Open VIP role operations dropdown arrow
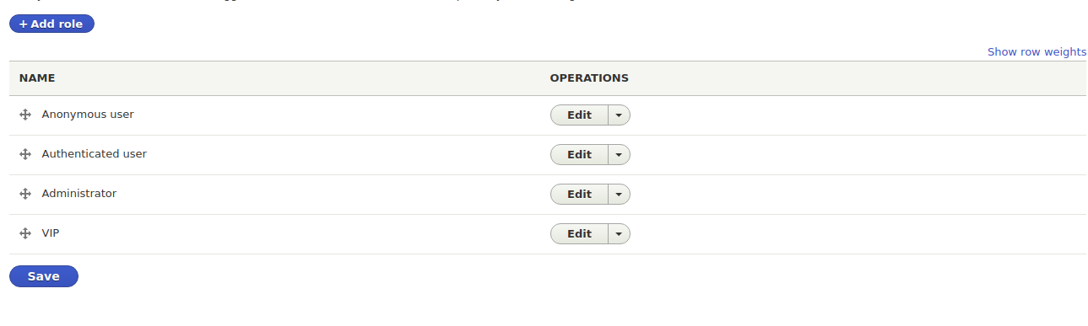 tap(619, 234)
